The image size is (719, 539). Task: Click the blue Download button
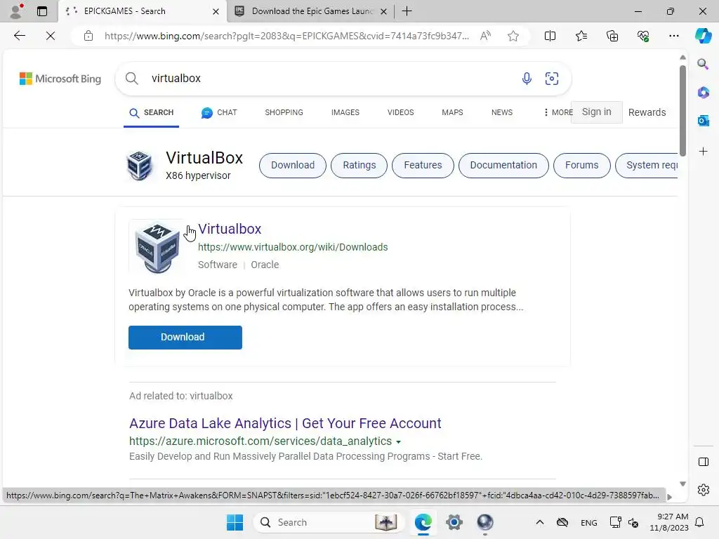click(x=185, y=338)
